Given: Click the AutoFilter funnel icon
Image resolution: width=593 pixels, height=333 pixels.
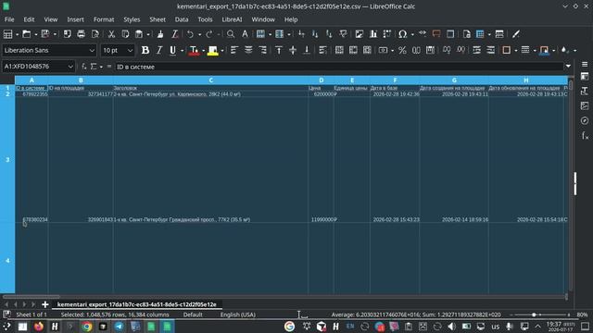Looking at the screenshot, I should coord(343,34).
